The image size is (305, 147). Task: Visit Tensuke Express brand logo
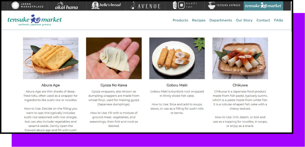tap(224, 6)
